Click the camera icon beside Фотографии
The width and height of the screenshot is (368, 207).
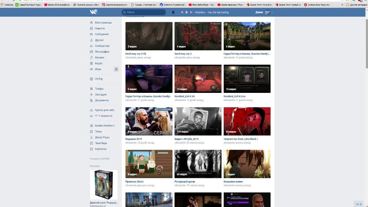pos(91,52)
